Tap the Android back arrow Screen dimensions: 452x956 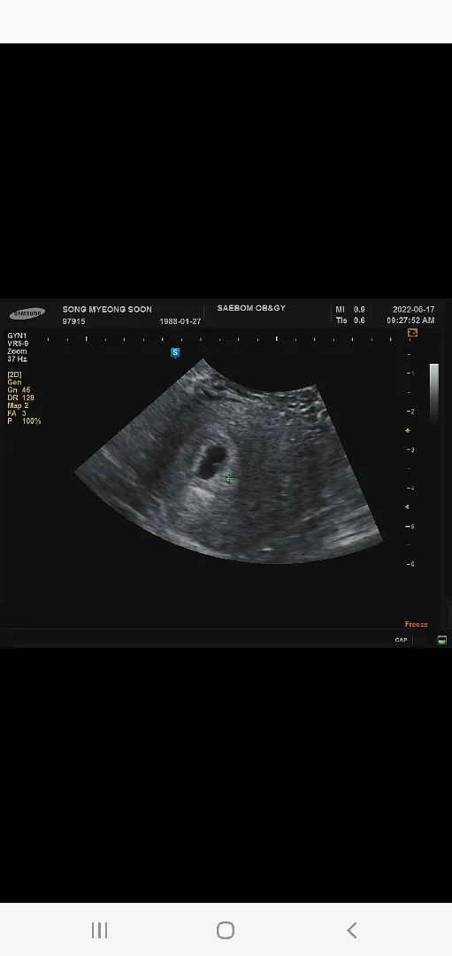click(351, 929)
